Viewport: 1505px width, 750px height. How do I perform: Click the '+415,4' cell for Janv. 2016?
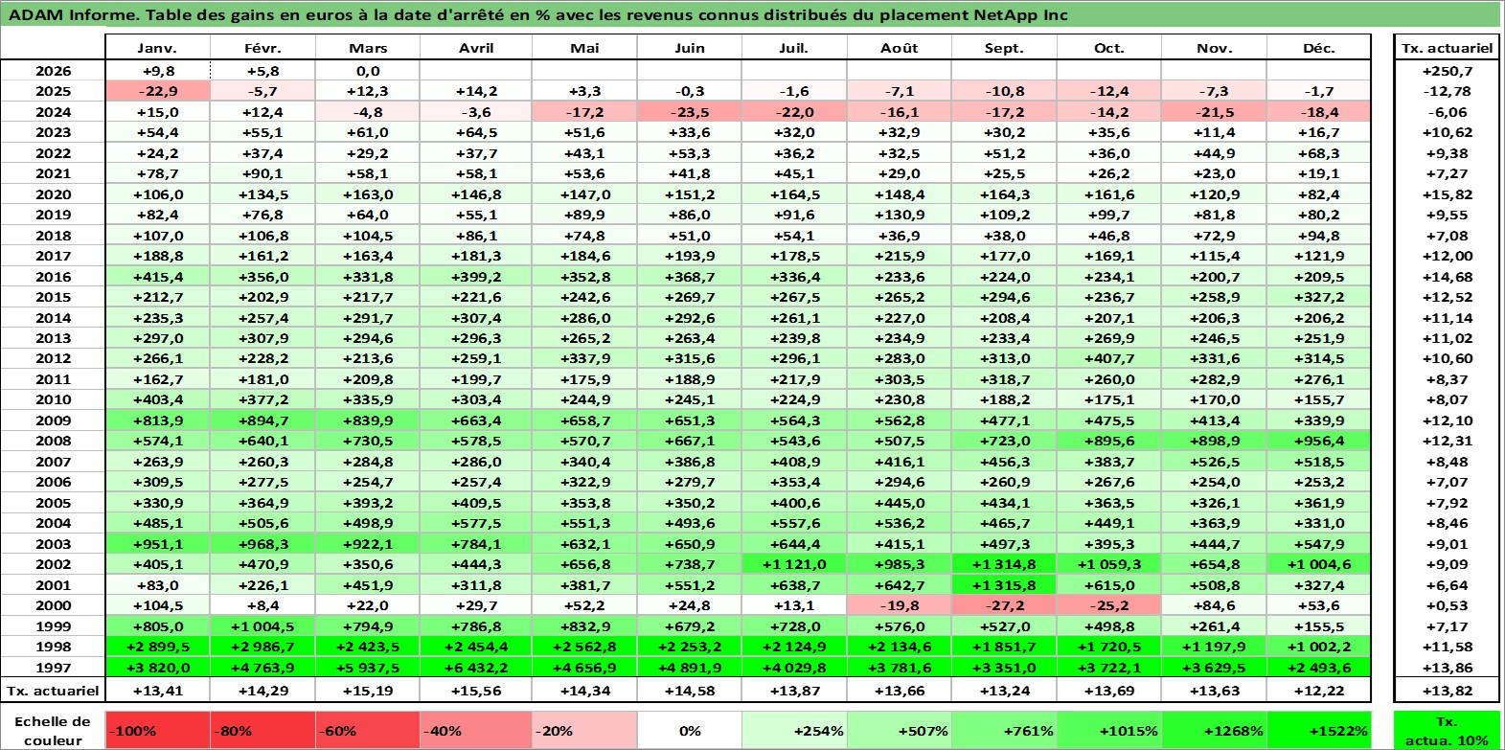[157, 277]
